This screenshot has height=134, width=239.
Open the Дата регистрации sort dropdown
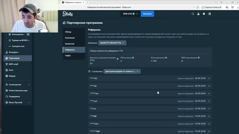(122, 71)
